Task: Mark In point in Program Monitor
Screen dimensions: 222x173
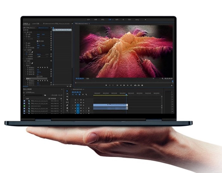Action: 110,85
